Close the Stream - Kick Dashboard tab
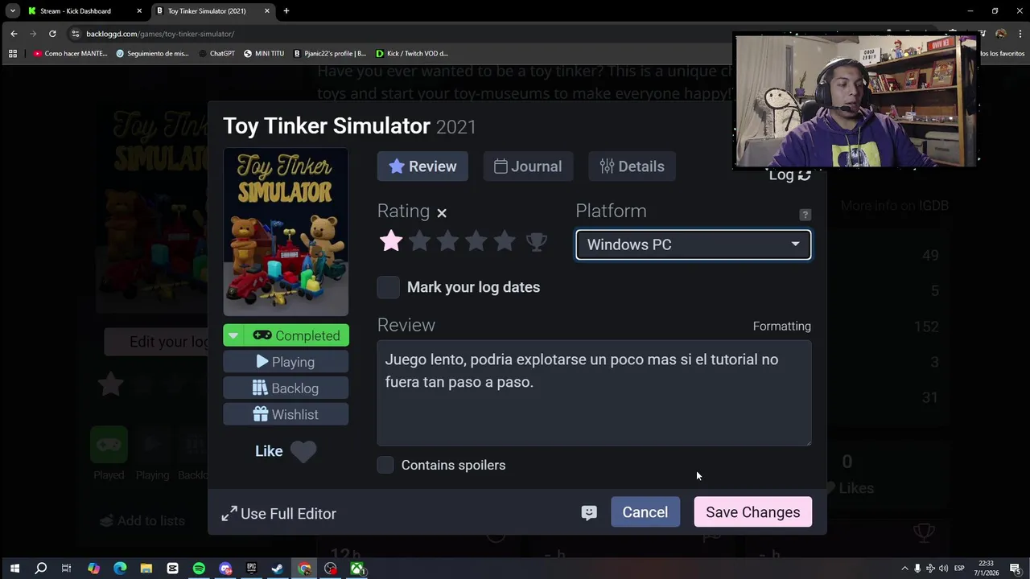1030x579 pixels. [139, 11]
